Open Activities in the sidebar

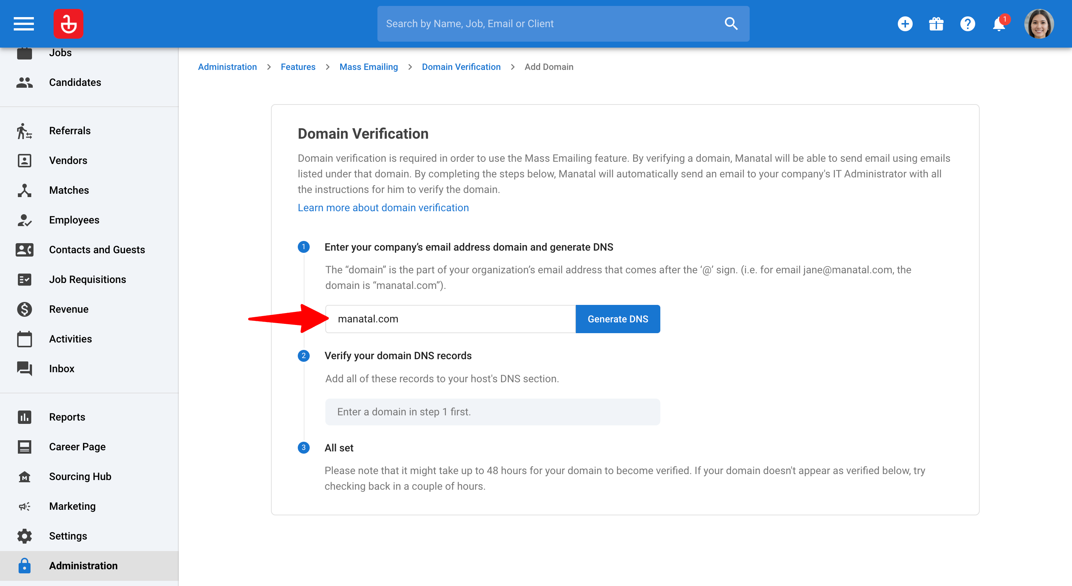89,339
